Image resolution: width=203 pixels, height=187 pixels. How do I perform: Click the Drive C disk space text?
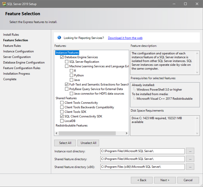click(157, 120)
